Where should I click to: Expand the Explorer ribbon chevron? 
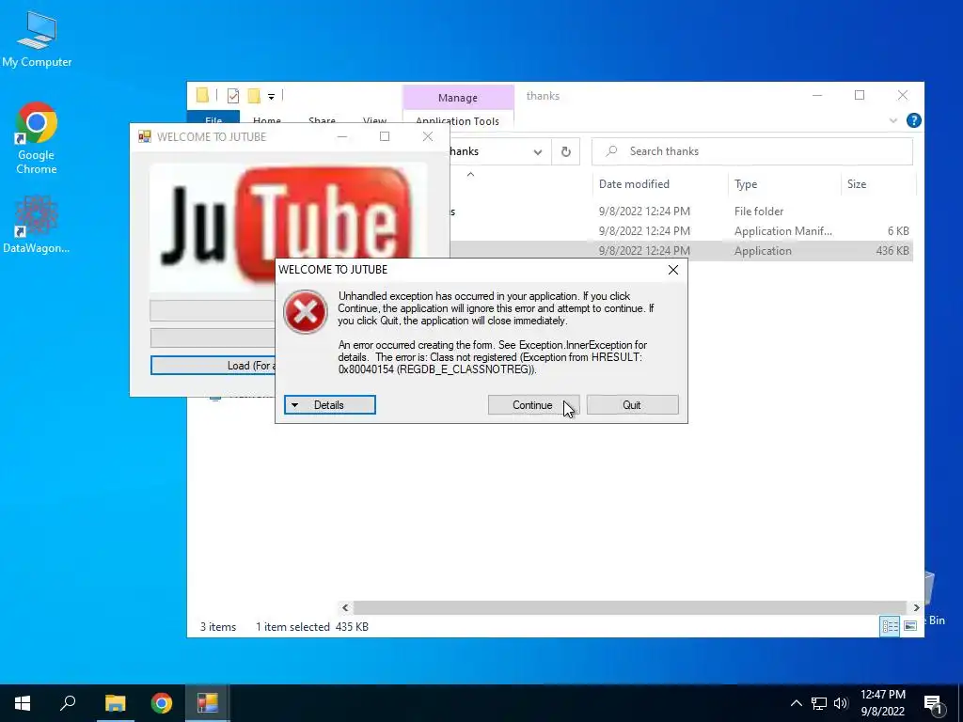pos(893,120)
